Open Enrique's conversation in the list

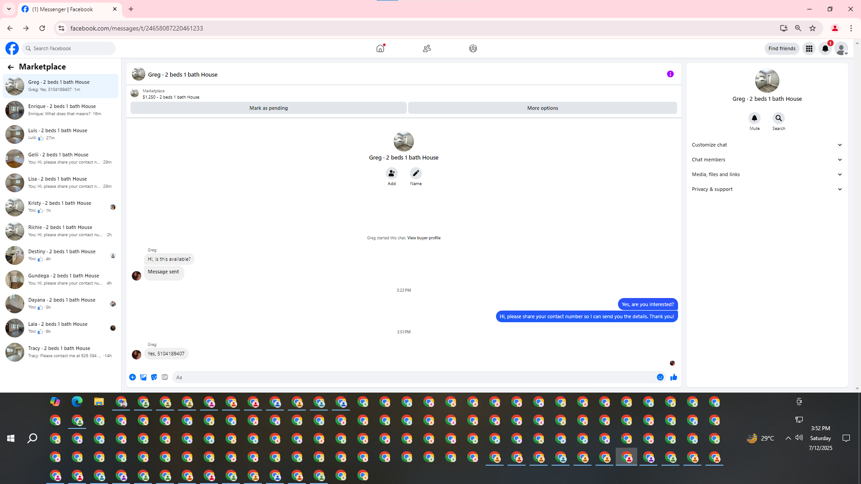(61, 110)
